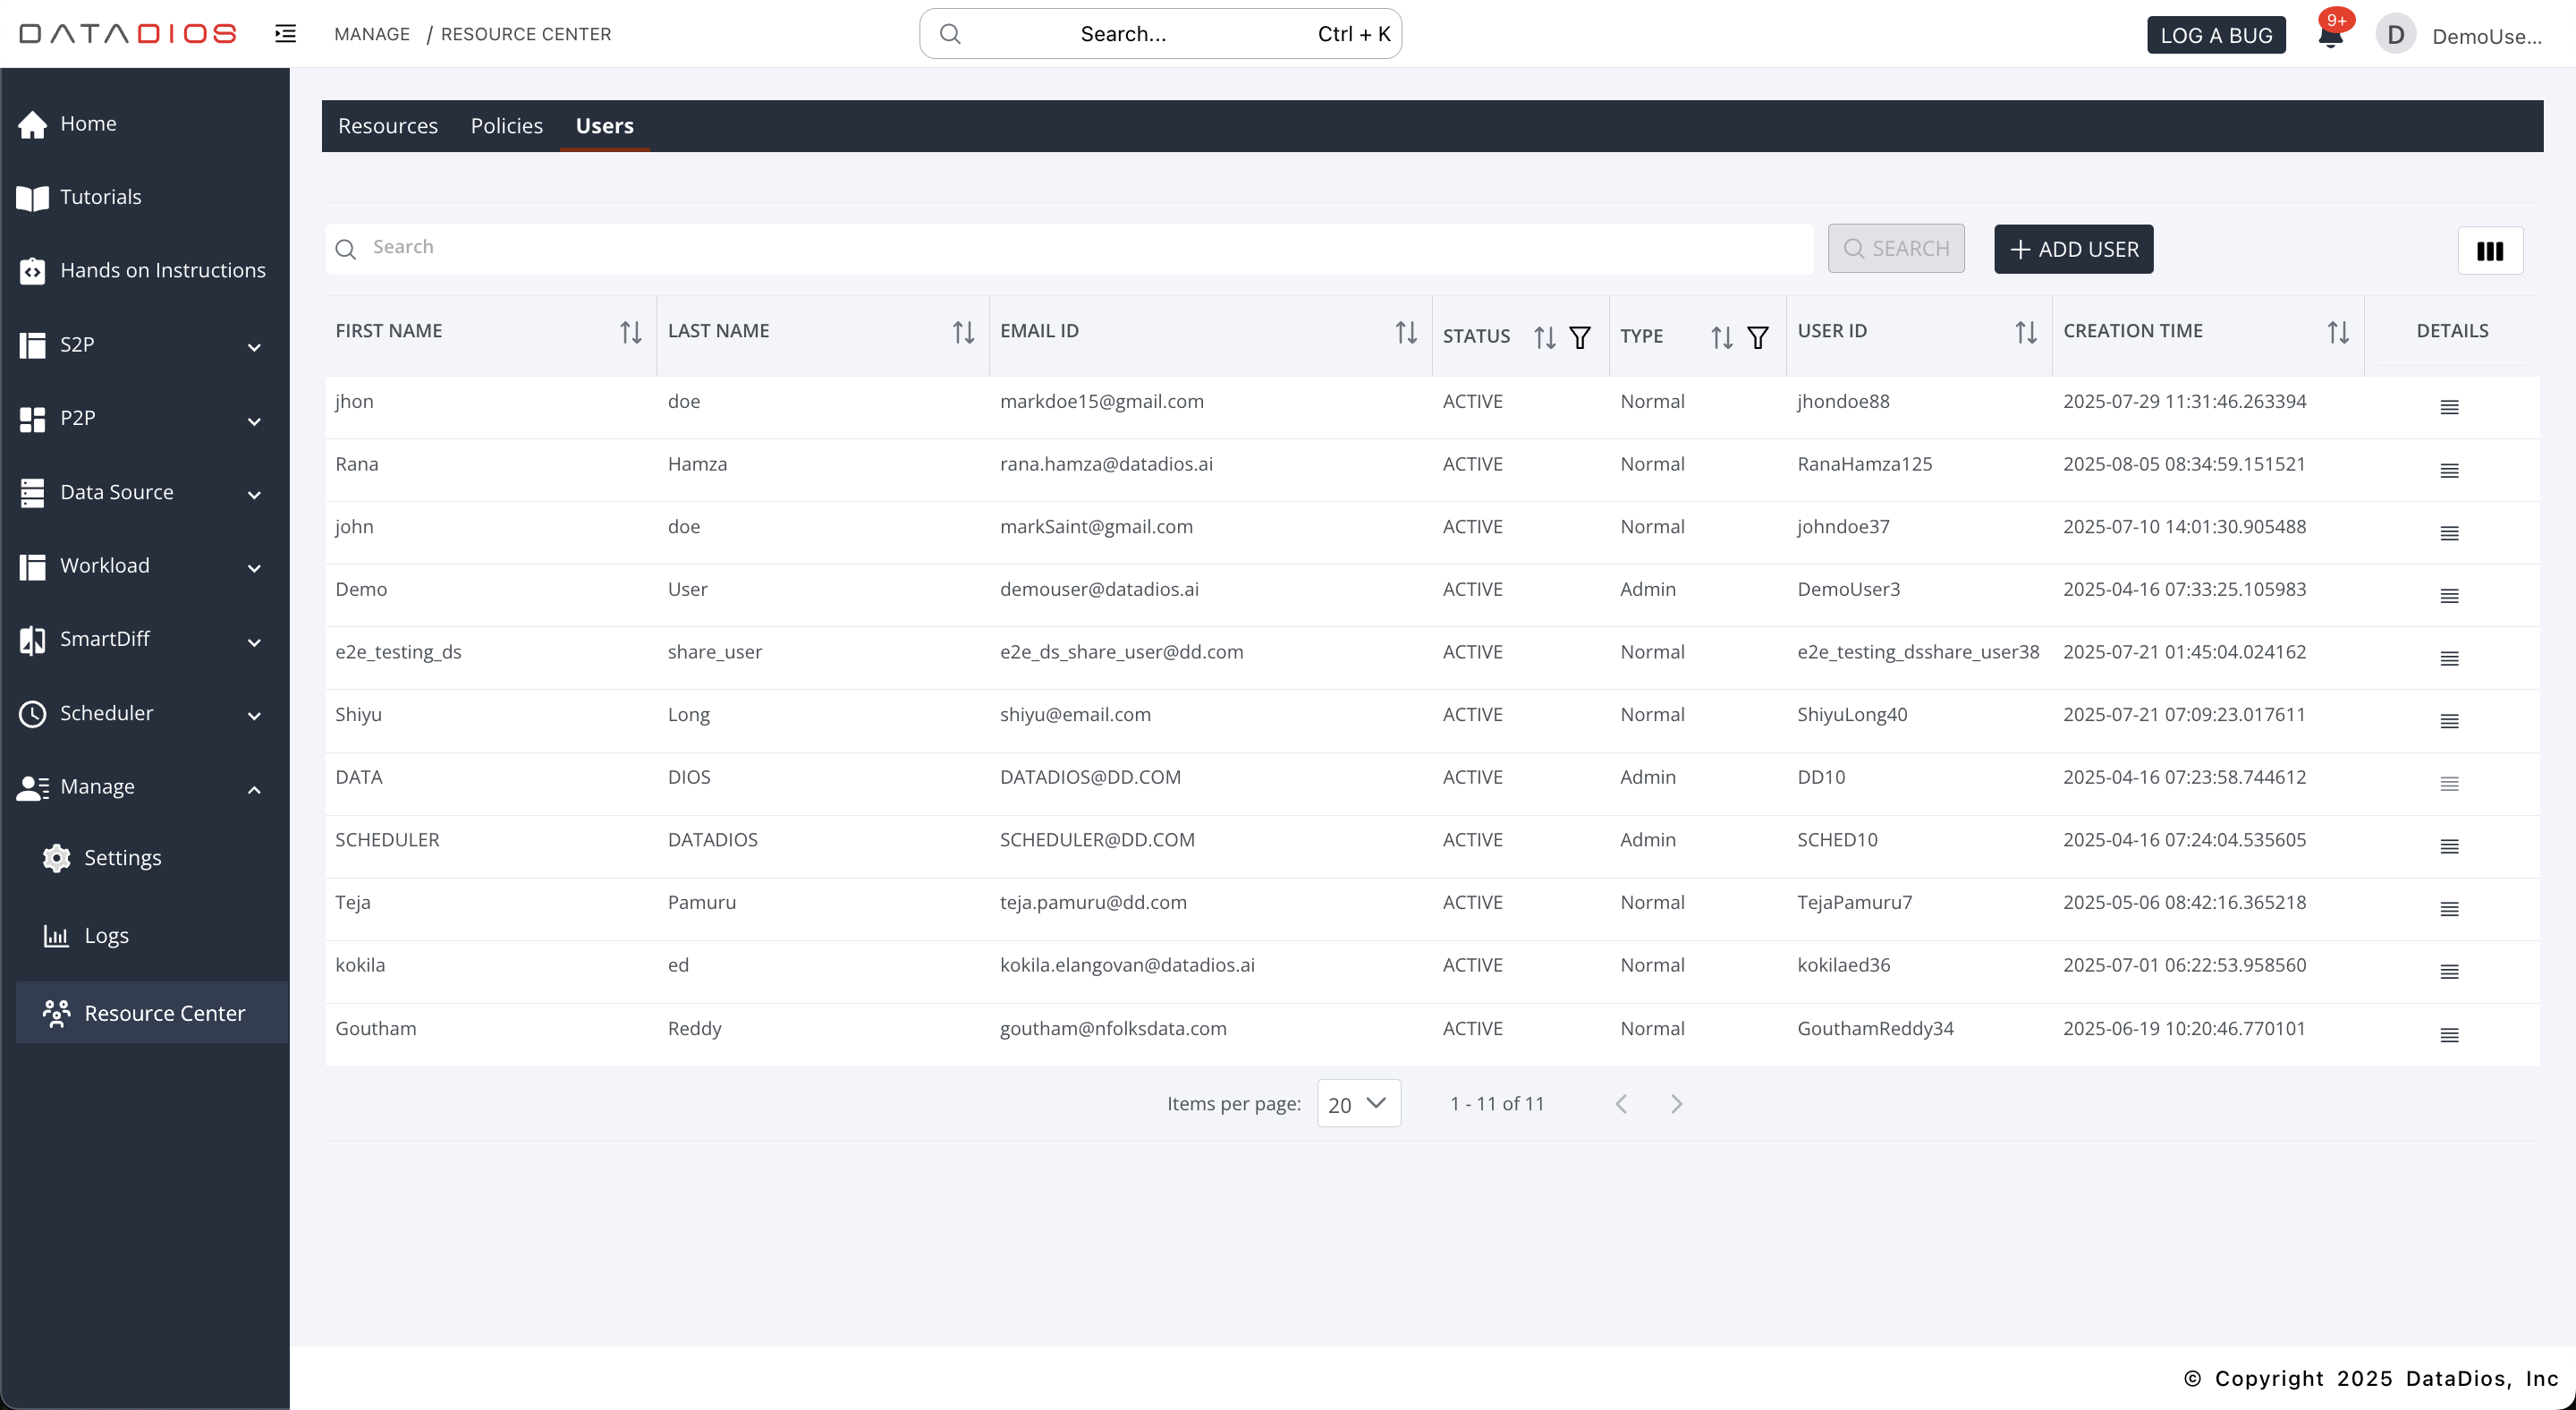Open details icon for Rana Hamza row

point(2449,471)
